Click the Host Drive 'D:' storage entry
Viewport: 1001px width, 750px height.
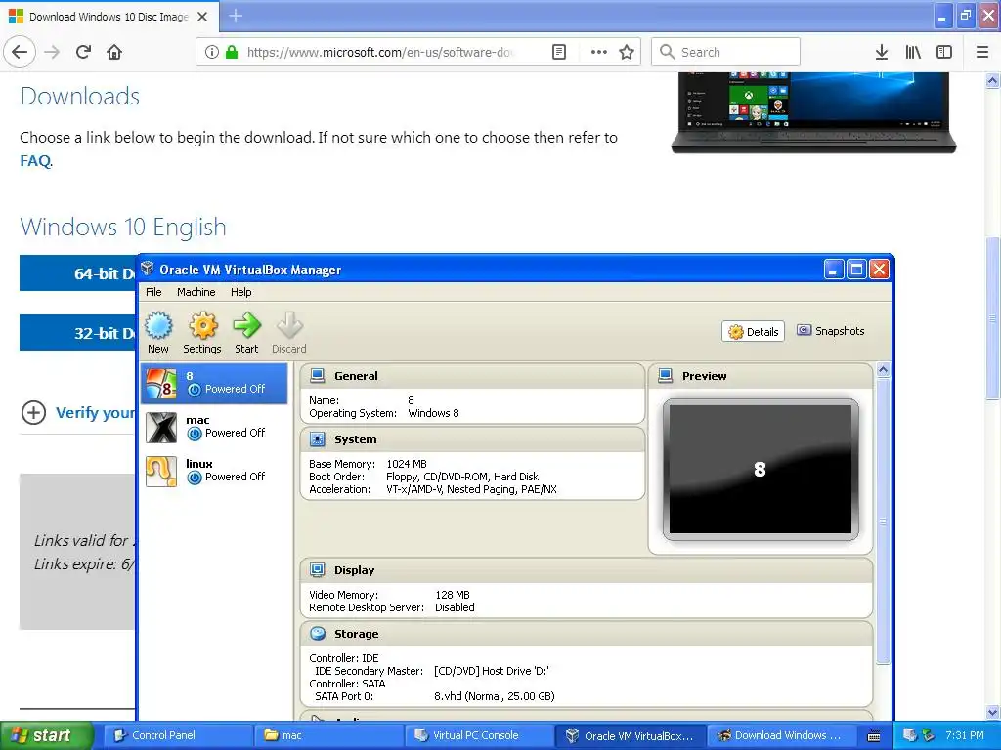coord(491,670)
